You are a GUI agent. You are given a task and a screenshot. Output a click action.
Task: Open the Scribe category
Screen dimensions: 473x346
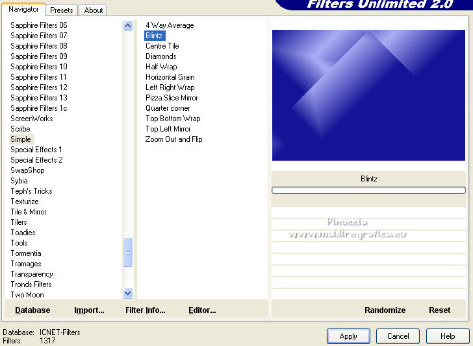tap(20, 129)
